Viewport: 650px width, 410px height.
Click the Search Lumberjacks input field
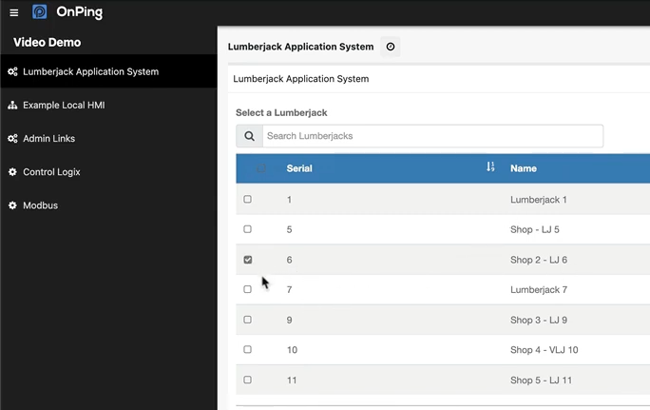[432, 136]
